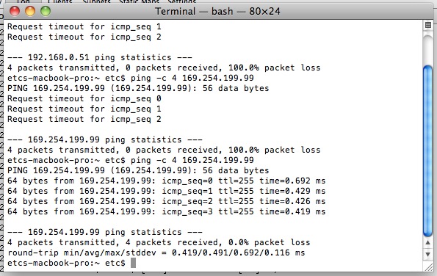Switch to the Clients tab behind Terminal
Viewport: 437px width, 276px height.
(x=60, y=1)
